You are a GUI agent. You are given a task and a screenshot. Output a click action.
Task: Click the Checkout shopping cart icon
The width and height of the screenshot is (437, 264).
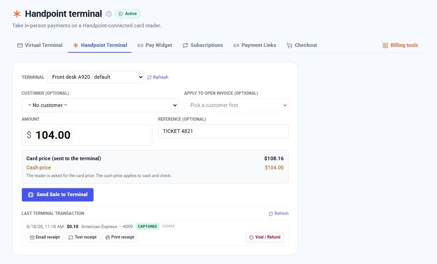(x=290, y=46)
